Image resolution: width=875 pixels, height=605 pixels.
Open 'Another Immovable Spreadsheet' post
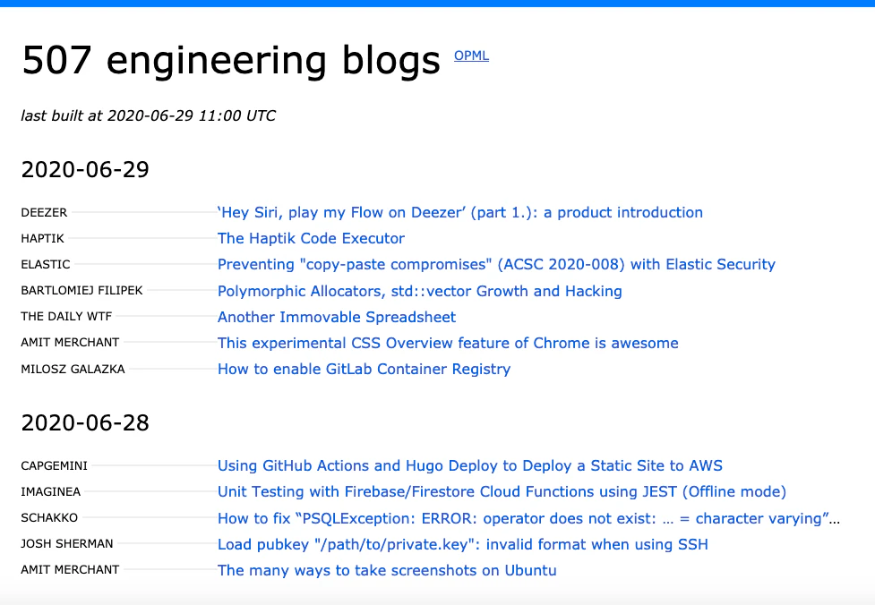(336, 317)
